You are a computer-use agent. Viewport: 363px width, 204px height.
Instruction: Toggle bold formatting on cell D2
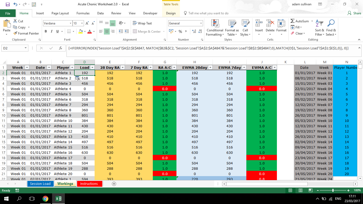pos(45,31)
